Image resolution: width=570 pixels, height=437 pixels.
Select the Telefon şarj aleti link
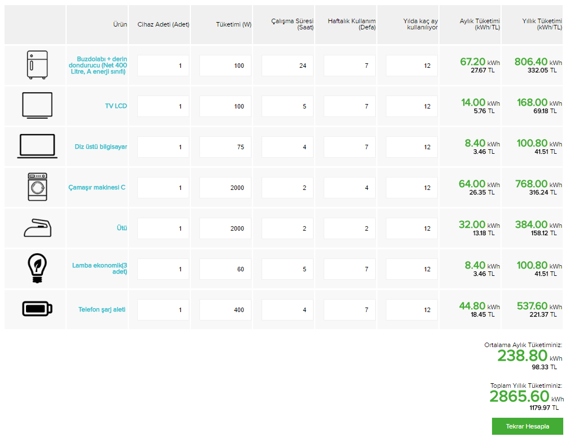coord(102,310)
